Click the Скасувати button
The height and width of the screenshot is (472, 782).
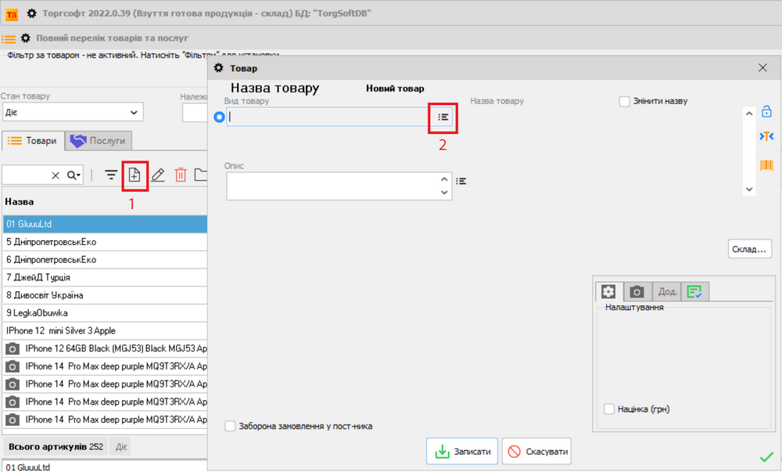pos(536,452)
